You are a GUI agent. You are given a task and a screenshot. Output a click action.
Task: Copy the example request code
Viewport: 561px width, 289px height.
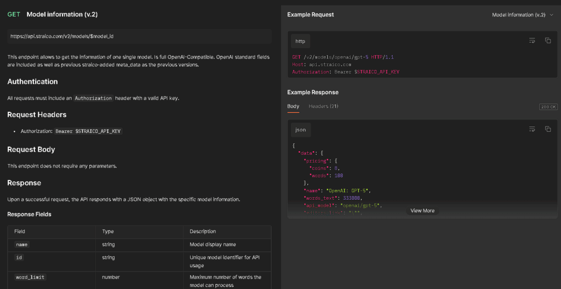(x=547, y=41)
